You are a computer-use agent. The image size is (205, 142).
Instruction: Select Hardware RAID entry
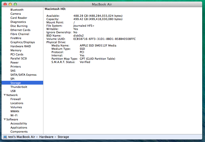coord(21,46)
